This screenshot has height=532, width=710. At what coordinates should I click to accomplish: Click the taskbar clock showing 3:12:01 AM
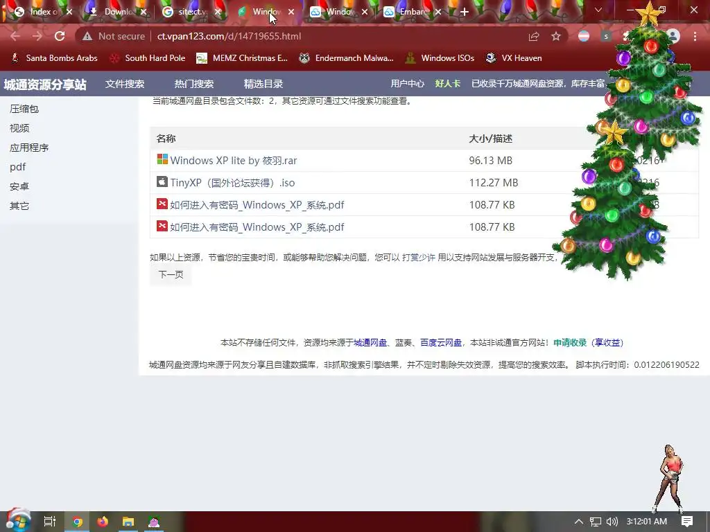pyautogui.click(x=647, y=522)
